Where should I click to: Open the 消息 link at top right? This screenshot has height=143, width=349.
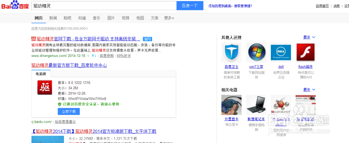click(336, 6)
